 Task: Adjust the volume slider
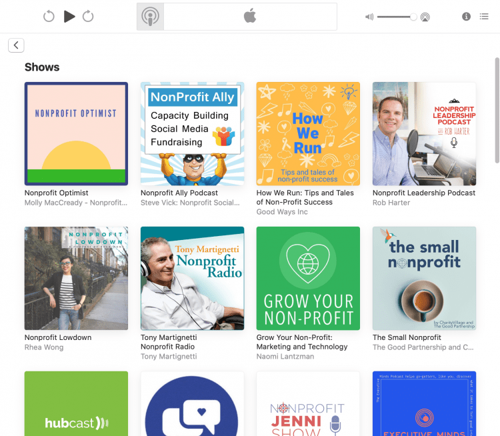[397, 17]
